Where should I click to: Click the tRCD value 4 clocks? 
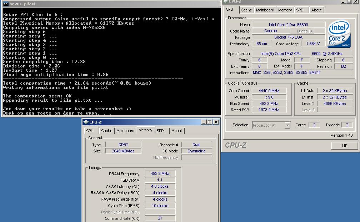click(160, 193)
